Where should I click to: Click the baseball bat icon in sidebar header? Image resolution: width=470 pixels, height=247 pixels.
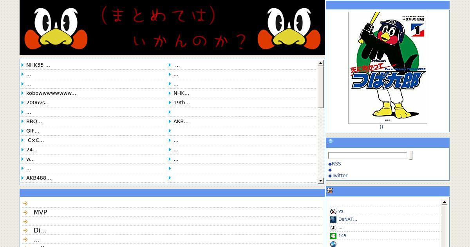pos(330,191)
